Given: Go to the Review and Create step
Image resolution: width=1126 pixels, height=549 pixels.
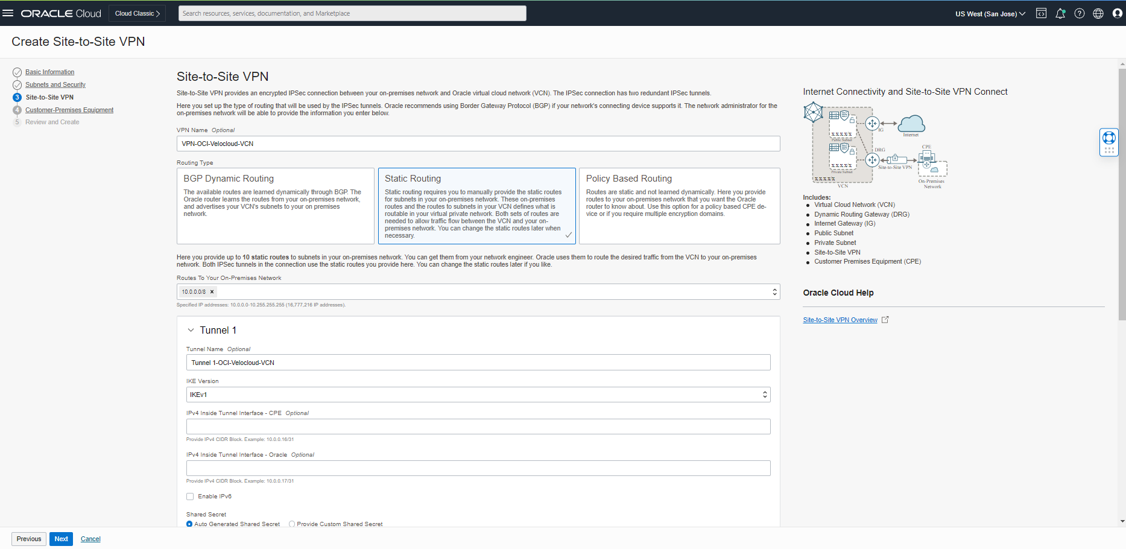Looking at the screenshot, I should [52, 122].
